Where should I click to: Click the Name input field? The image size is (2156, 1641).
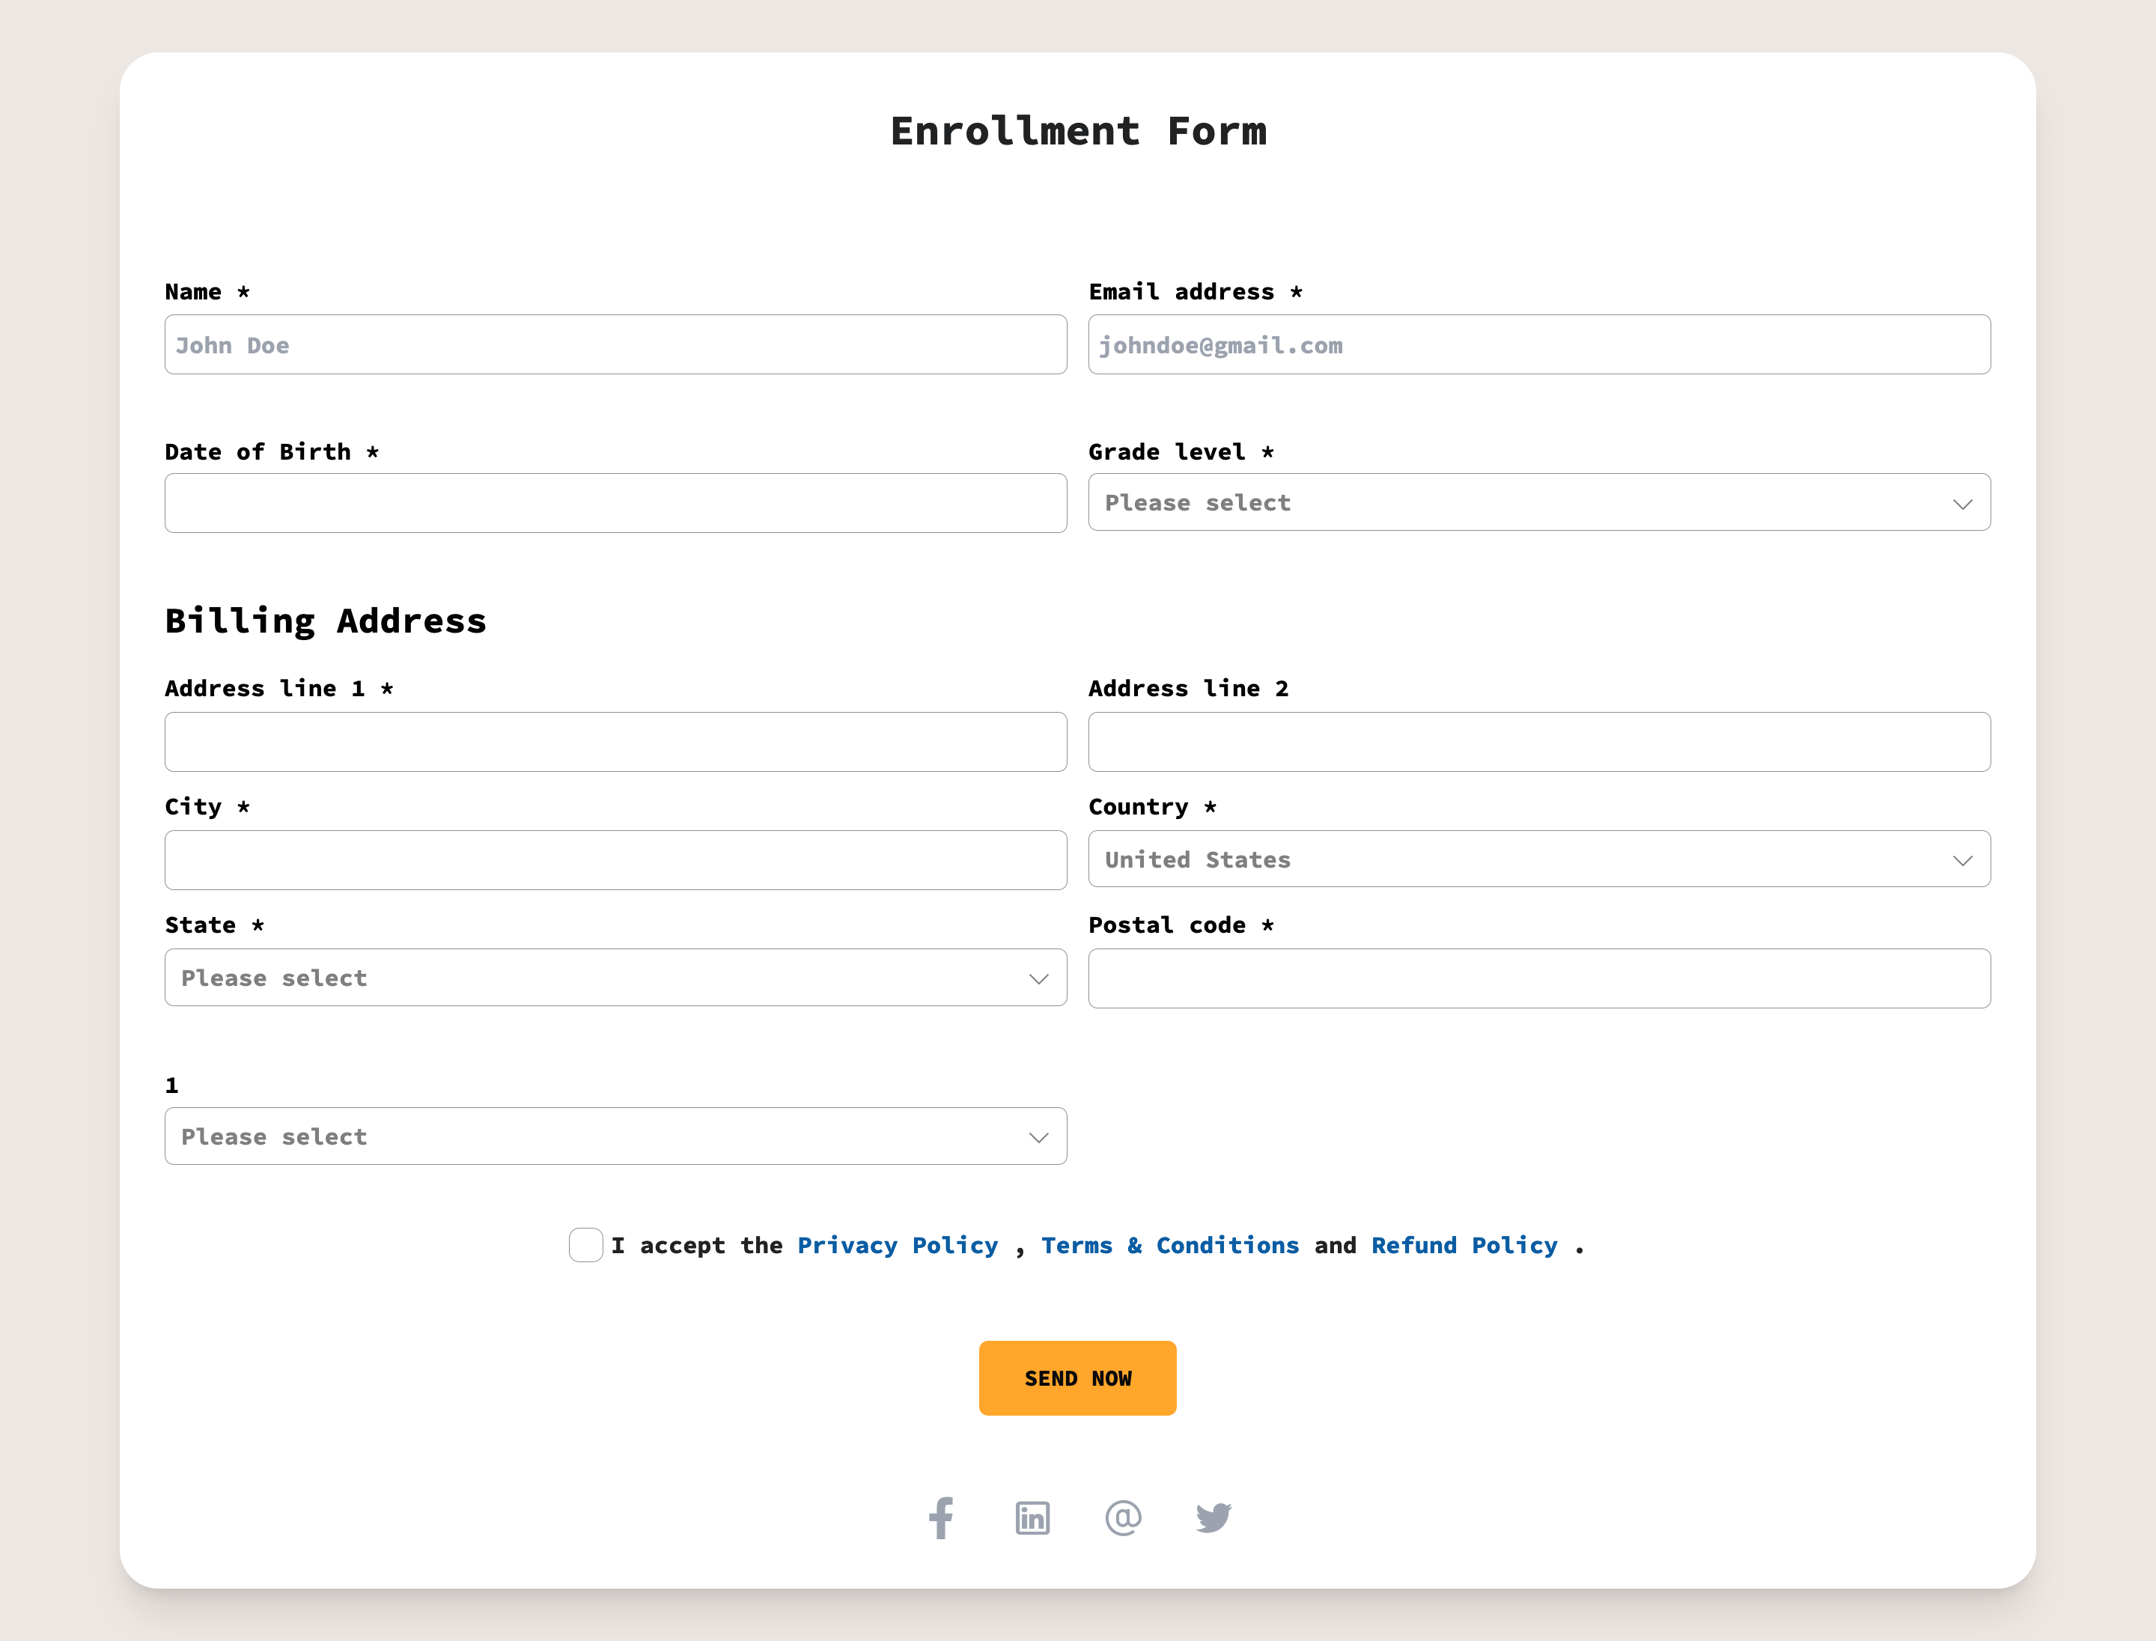coord(615,344)
